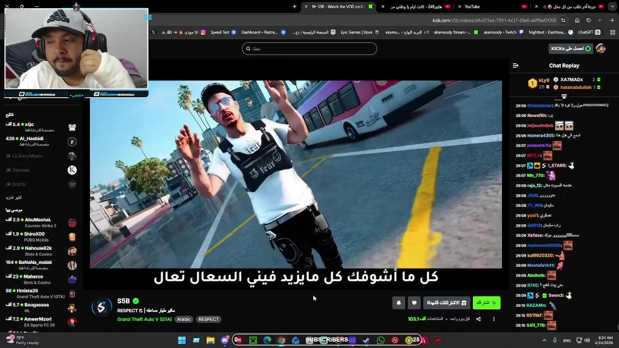Open the share icon under video
Viewport: 619px width, 348px height.
[478, 319]
